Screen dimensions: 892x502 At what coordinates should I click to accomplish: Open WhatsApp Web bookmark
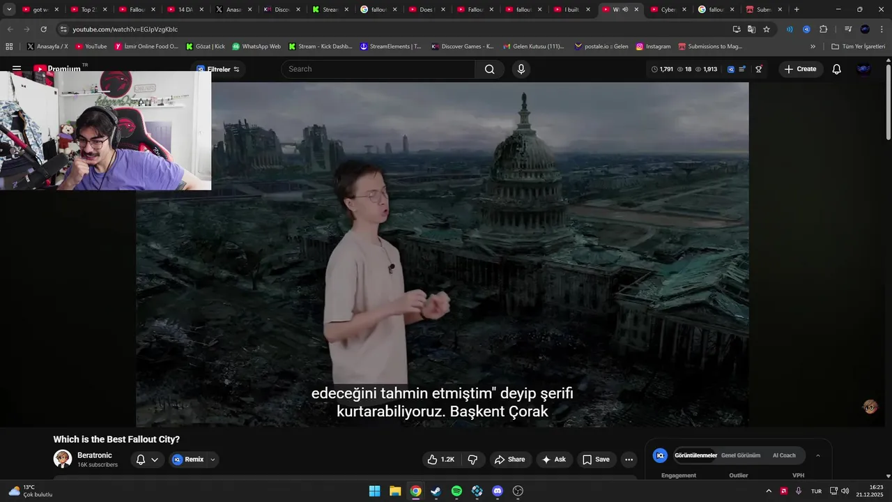click(256, 46)
